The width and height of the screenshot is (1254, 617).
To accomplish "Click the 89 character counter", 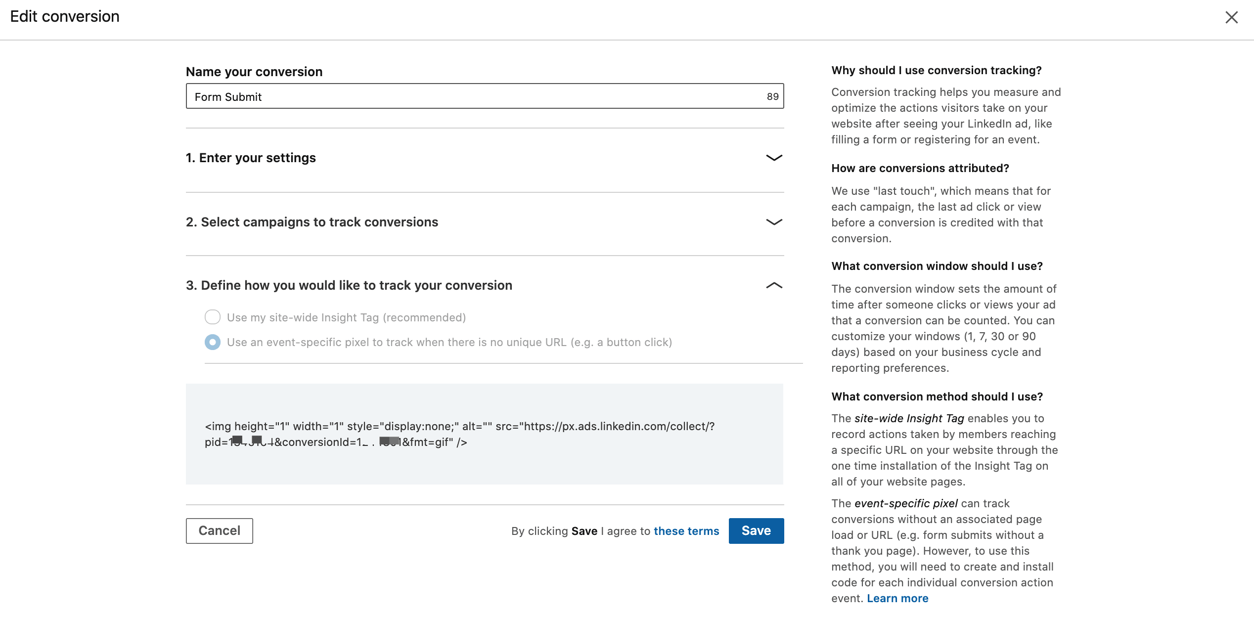I will pyautogui.click(x=772, y=96).
